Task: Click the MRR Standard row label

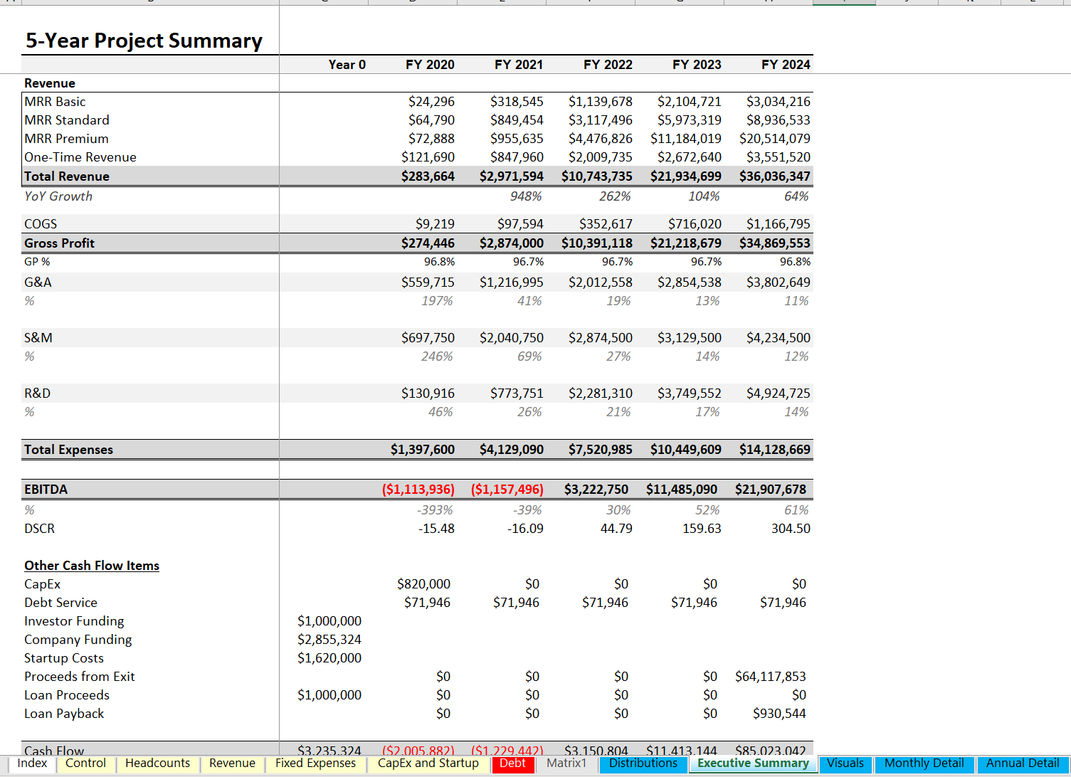Action: click(67, 120)
